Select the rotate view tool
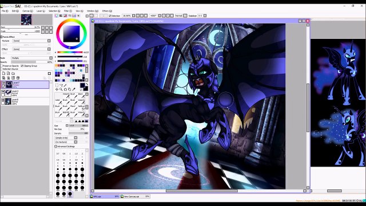 (x=65, y=89)
